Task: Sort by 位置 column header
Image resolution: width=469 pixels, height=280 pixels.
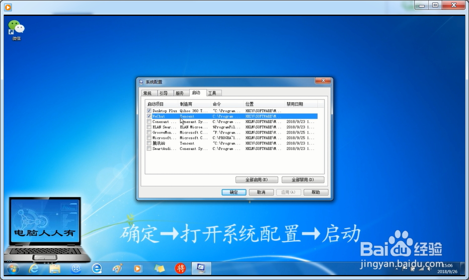Action: point(264,104)
